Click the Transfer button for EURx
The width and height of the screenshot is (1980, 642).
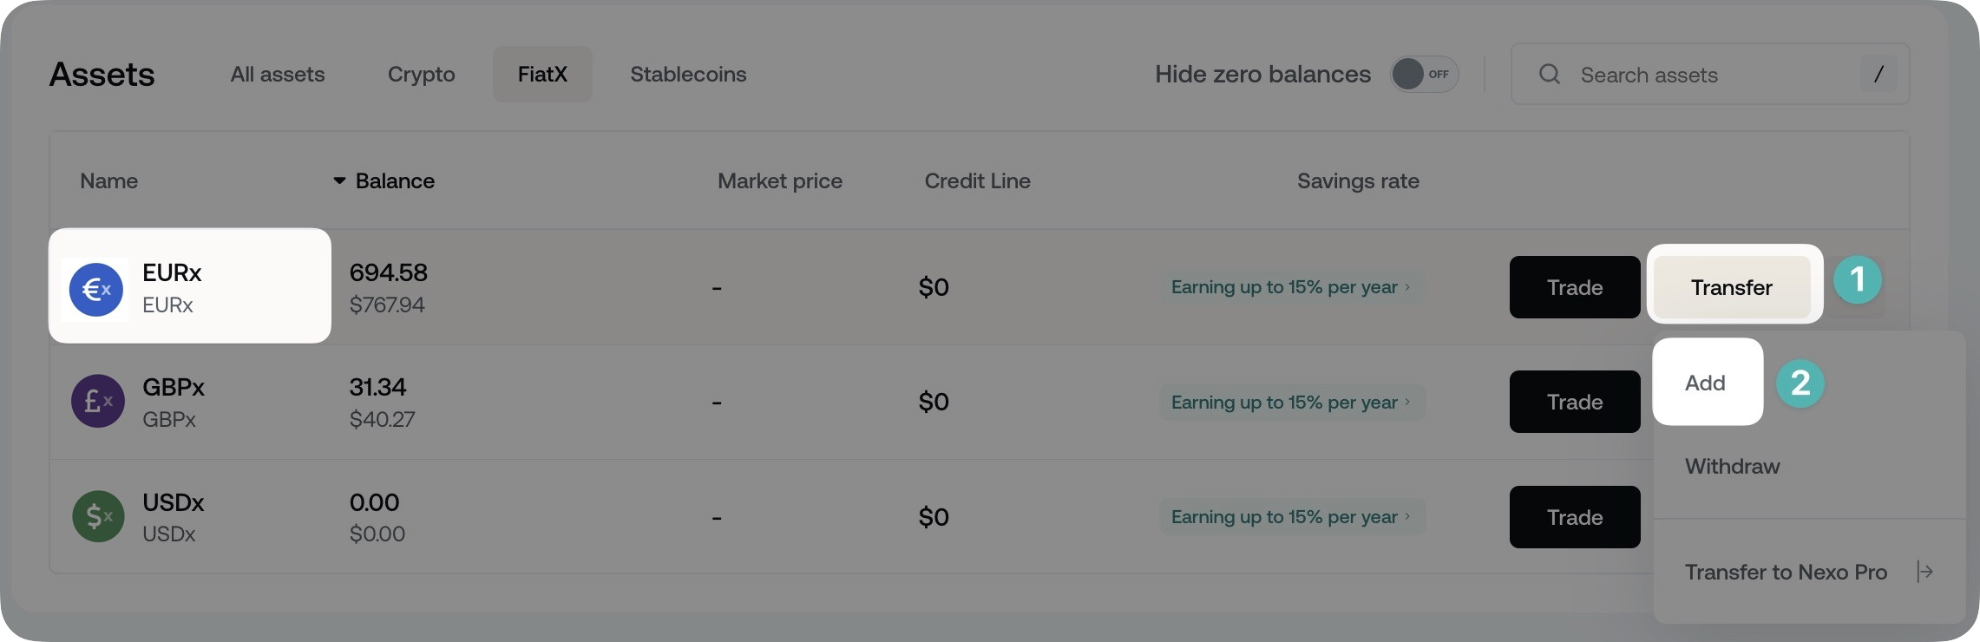tap(1732, 286)
